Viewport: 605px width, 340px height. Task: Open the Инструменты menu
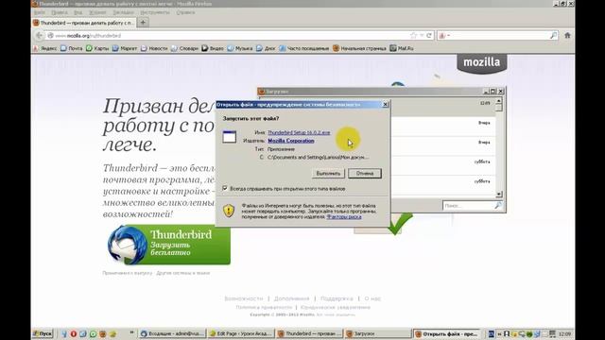155,12
